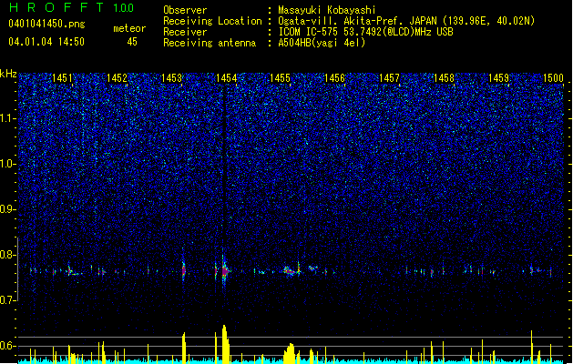573x364 pixels.
Task: Click the 1500 time axis label
Action: pyautogui.click(x=553, y=78)
